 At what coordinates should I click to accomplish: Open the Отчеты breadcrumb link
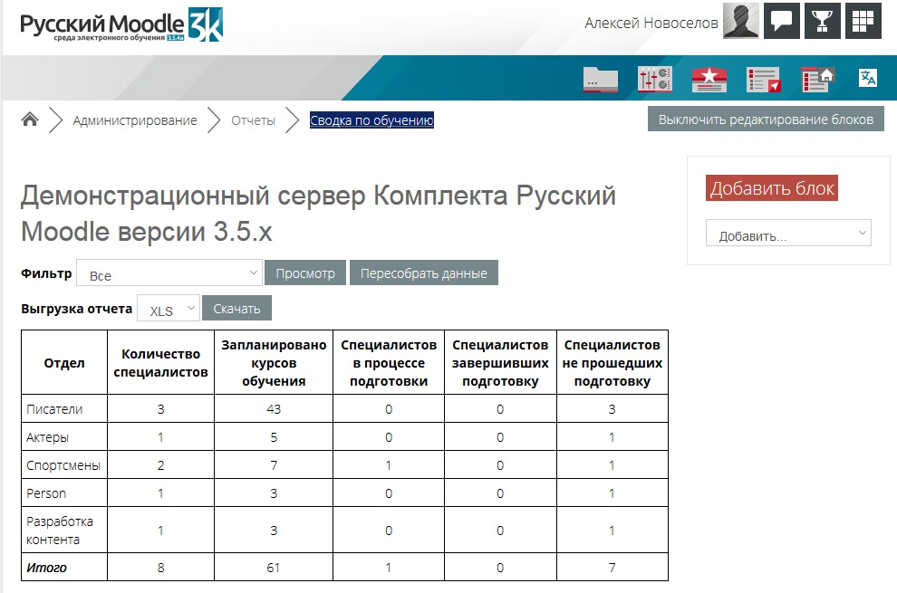(254, 120)
